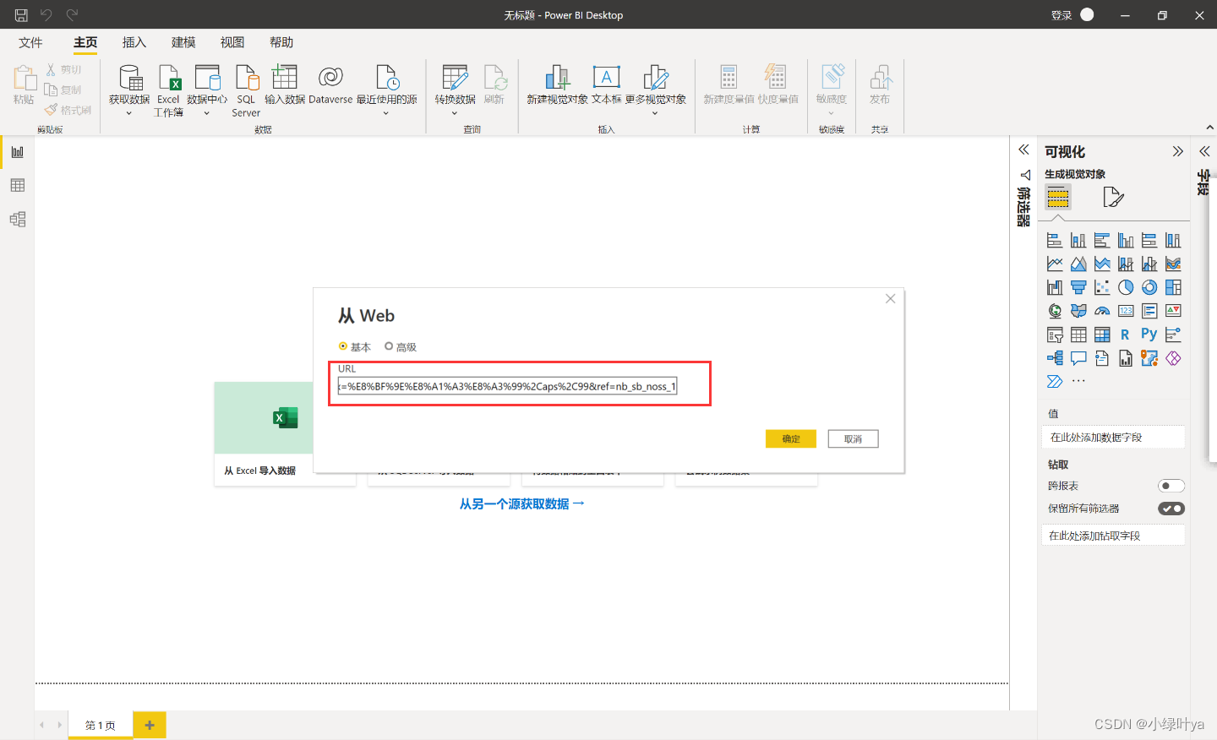Viewport: 1217px width, 740px height.
Task: Expand the filters pane chevron
Action: click(x=1023, y=150)
